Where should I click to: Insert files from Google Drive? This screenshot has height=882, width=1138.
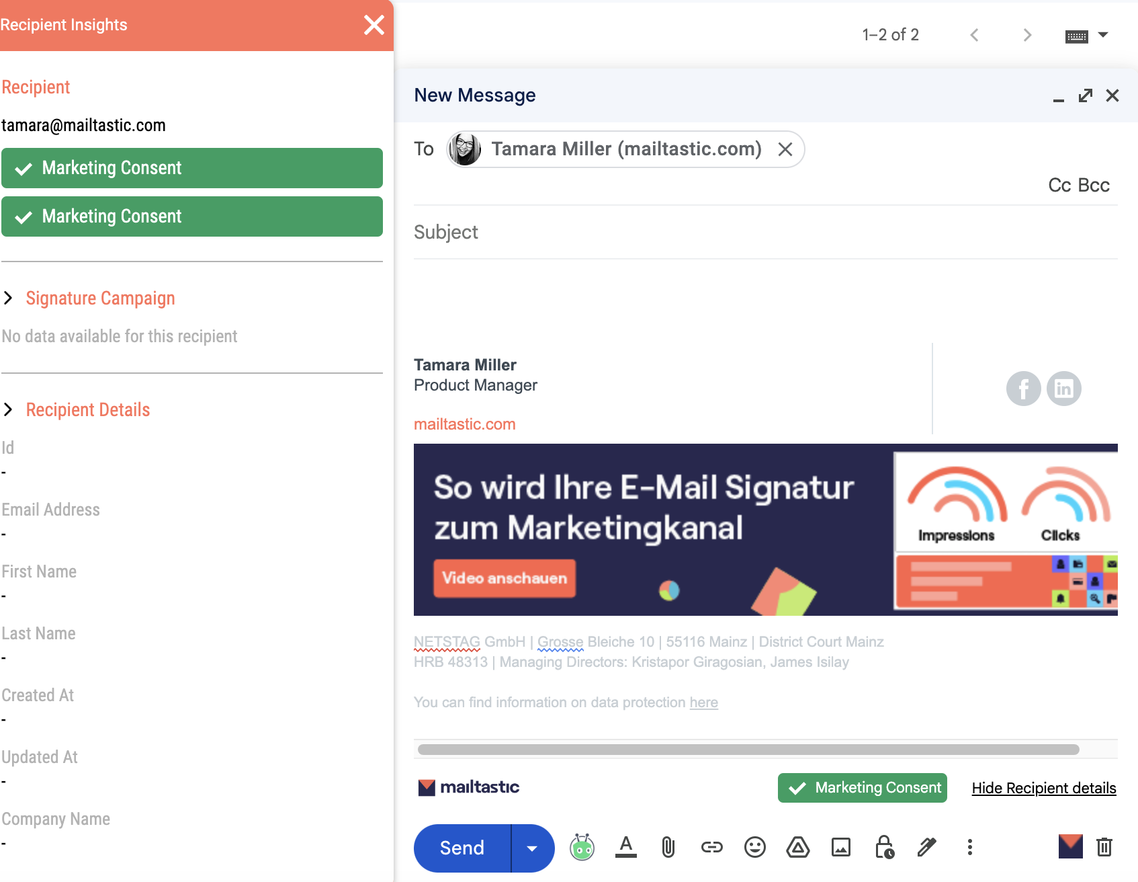coord(798,847)
